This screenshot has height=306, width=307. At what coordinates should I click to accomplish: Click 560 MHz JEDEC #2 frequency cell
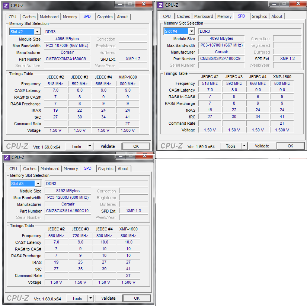click(56, 236)
